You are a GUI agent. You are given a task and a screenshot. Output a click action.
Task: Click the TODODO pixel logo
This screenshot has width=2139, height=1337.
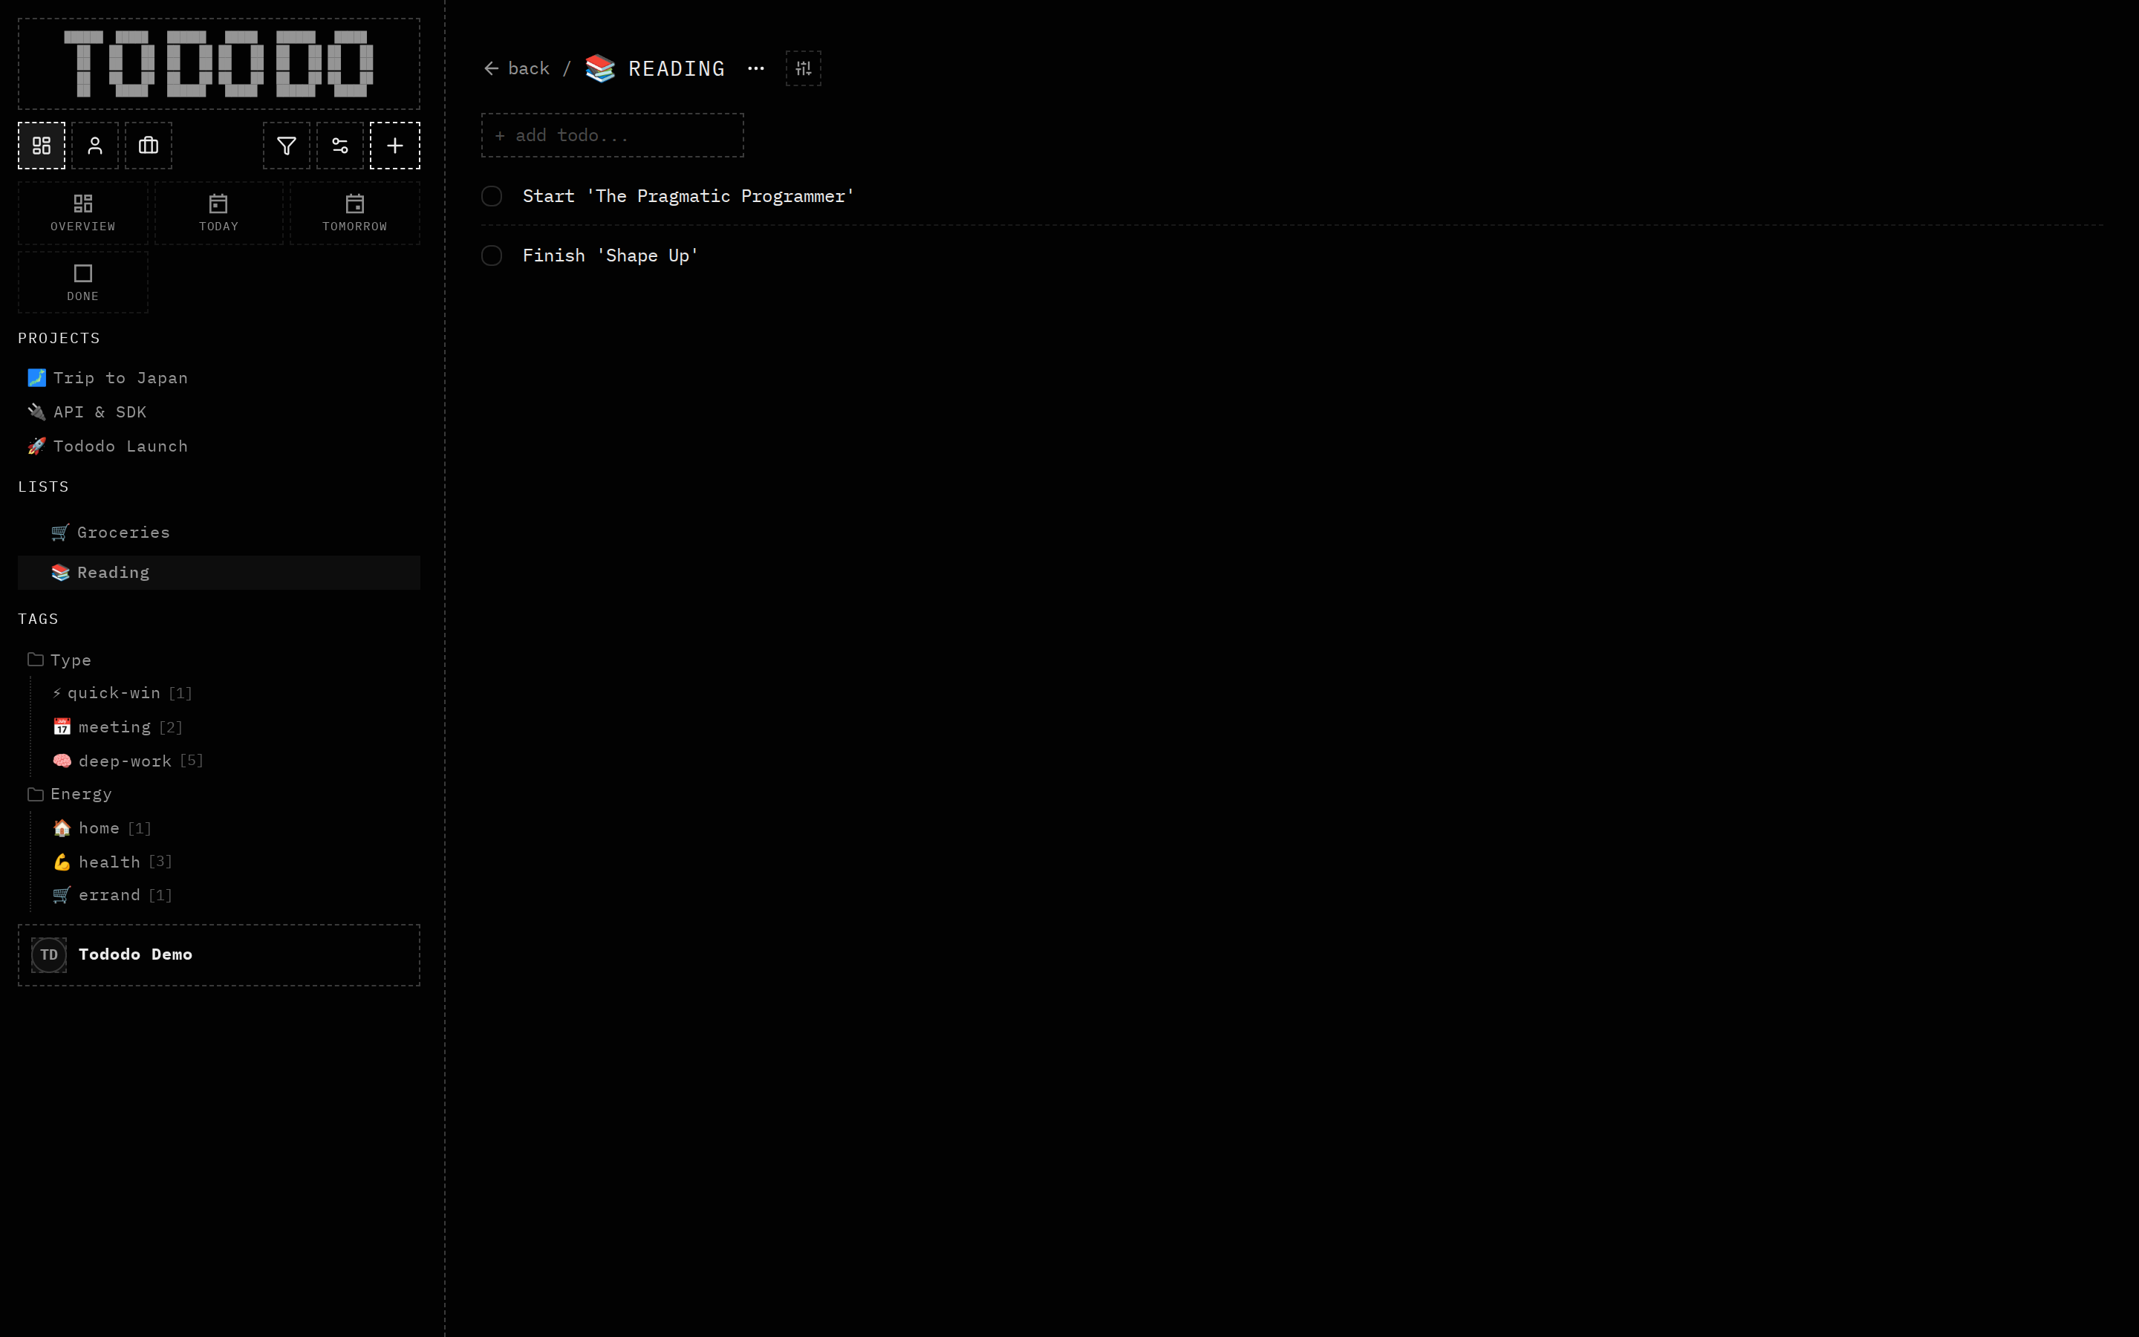tap(218, 64)
